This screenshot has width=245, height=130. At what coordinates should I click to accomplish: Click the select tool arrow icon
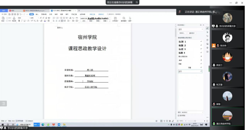pos(130,19)
